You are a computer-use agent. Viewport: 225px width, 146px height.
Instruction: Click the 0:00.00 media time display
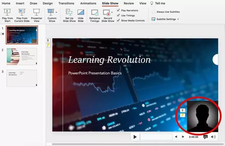point(194,137)
